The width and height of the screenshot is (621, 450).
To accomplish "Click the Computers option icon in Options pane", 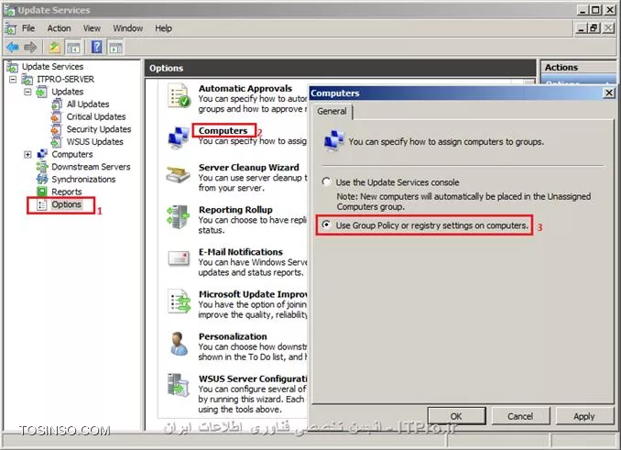I will [179, 137].
